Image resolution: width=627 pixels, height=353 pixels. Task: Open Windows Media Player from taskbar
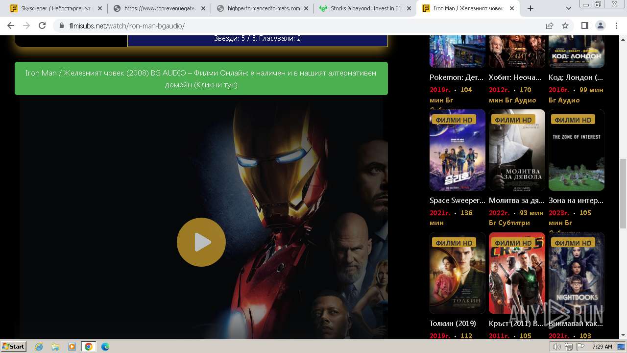[x=72, y=347]
